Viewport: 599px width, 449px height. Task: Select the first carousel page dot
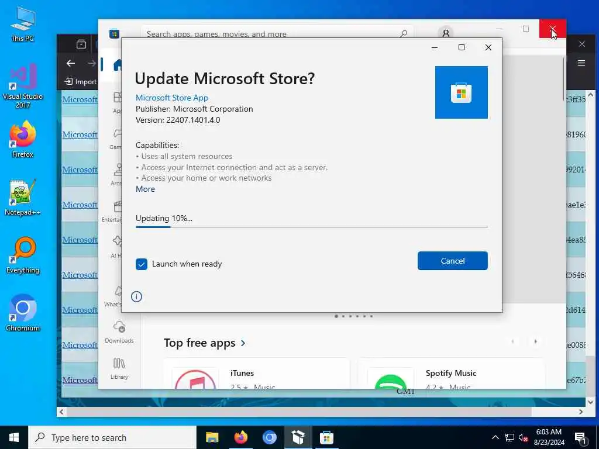336,316
